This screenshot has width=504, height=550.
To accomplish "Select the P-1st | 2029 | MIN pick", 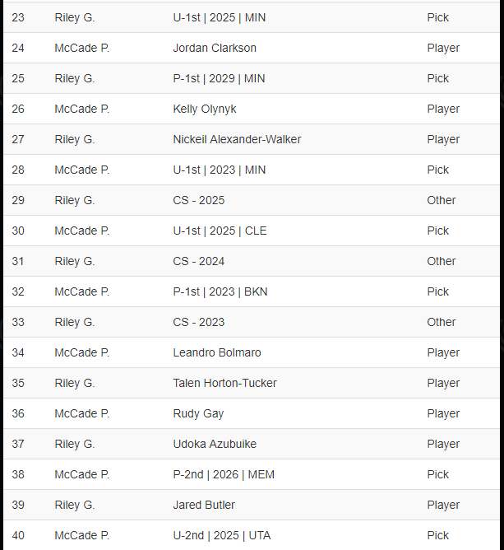I will point(219,78).
